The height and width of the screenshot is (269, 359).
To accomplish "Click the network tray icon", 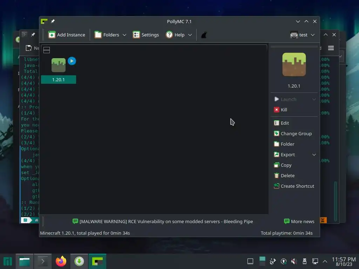I will pyautogui.click(x=315, y=261).
